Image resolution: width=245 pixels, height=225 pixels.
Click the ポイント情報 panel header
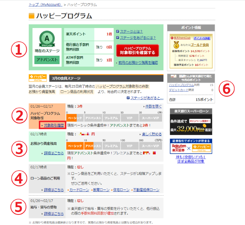pos(191,28)
